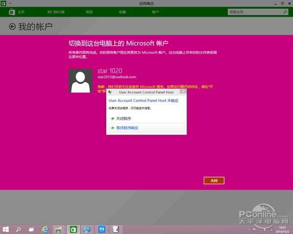Open the 帐户 account tab

coord(155,12)
